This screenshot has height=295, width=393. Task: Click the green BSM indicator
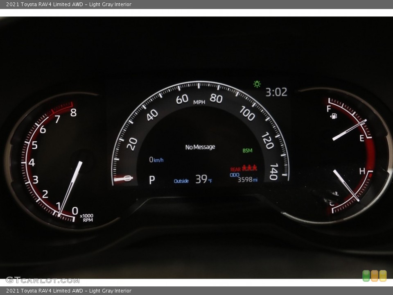[x=247, y=150]
